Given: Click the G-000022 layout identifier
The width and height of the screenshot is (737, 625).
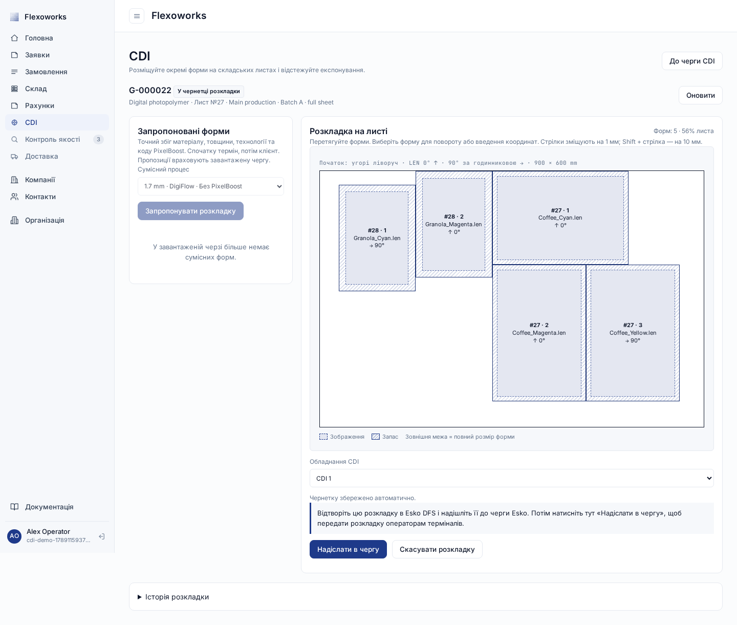Looking at the screenshot, I should point(150,91).
